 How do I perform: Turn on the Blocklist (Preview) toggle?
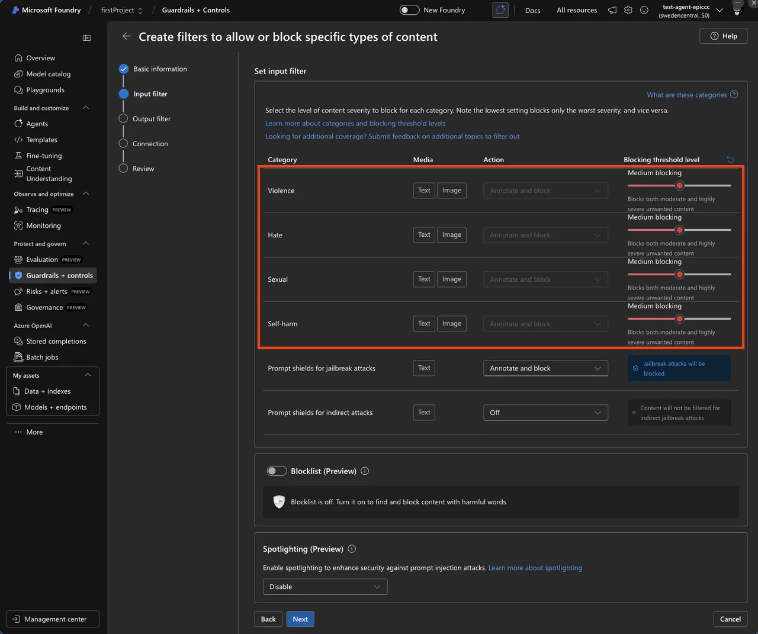[277, 471]
